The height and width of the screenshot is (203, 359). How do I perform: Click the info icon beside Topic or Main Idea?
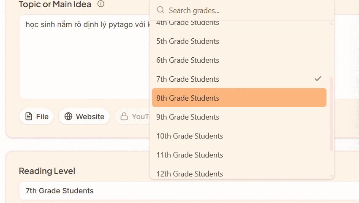coord(101,4)
